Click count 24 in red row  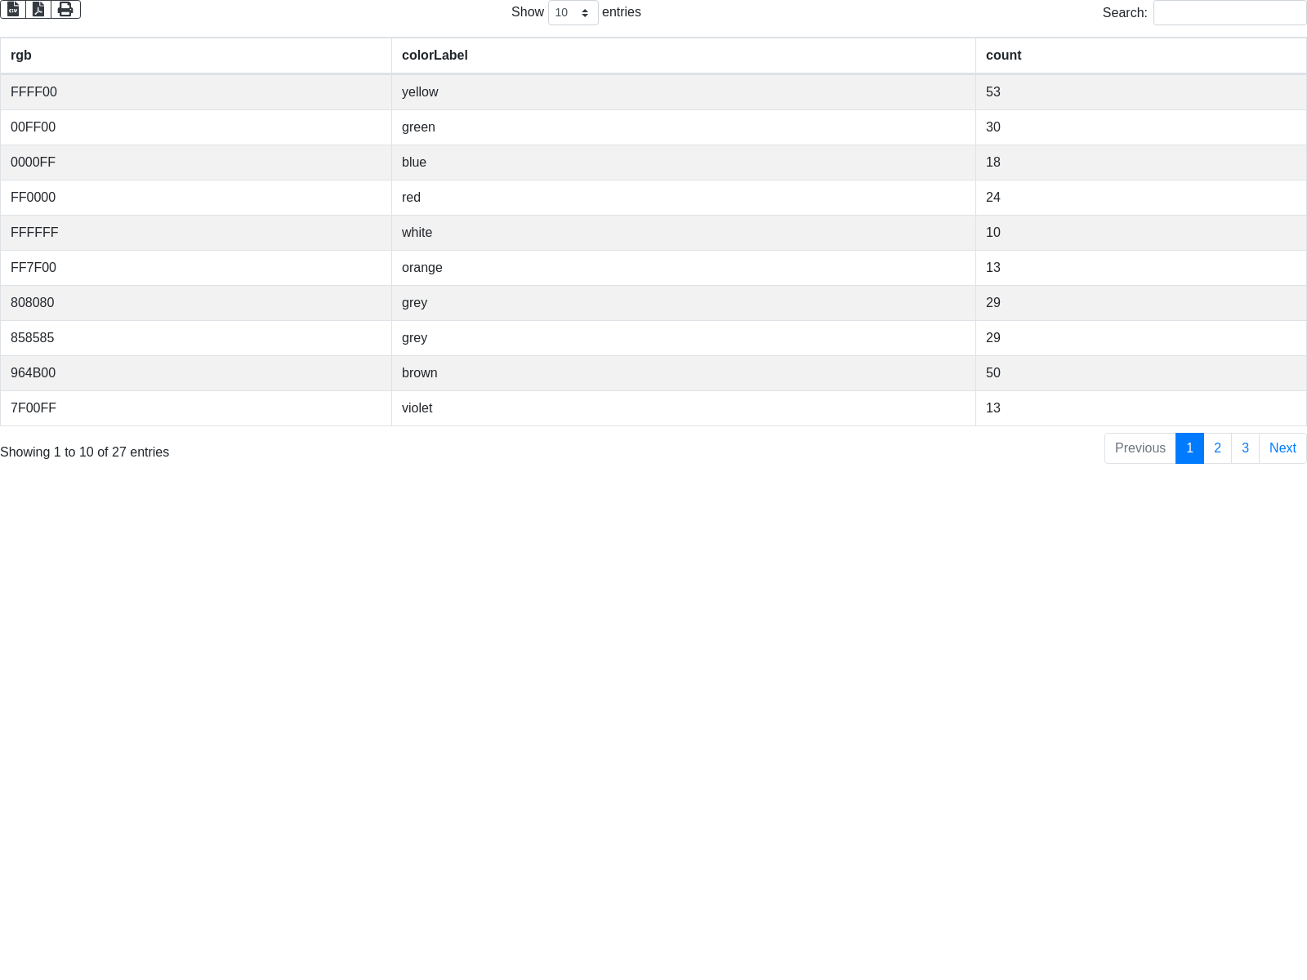pyautogui.click(x=993, y=198)
